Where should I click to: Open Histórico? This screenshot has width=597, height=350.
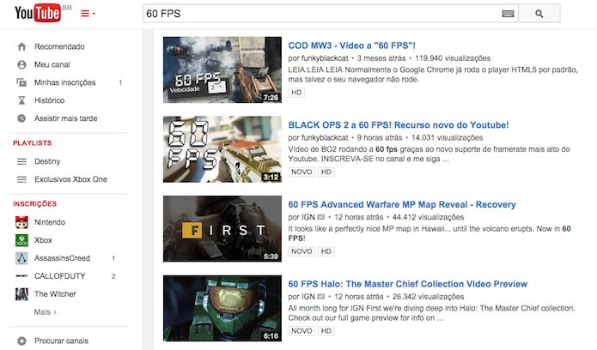pyautogui.click(x=50, y=100)
